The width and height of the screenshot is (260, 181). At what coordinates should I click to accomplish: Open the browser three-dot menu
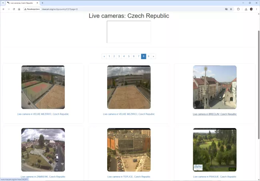pos(256,9)
